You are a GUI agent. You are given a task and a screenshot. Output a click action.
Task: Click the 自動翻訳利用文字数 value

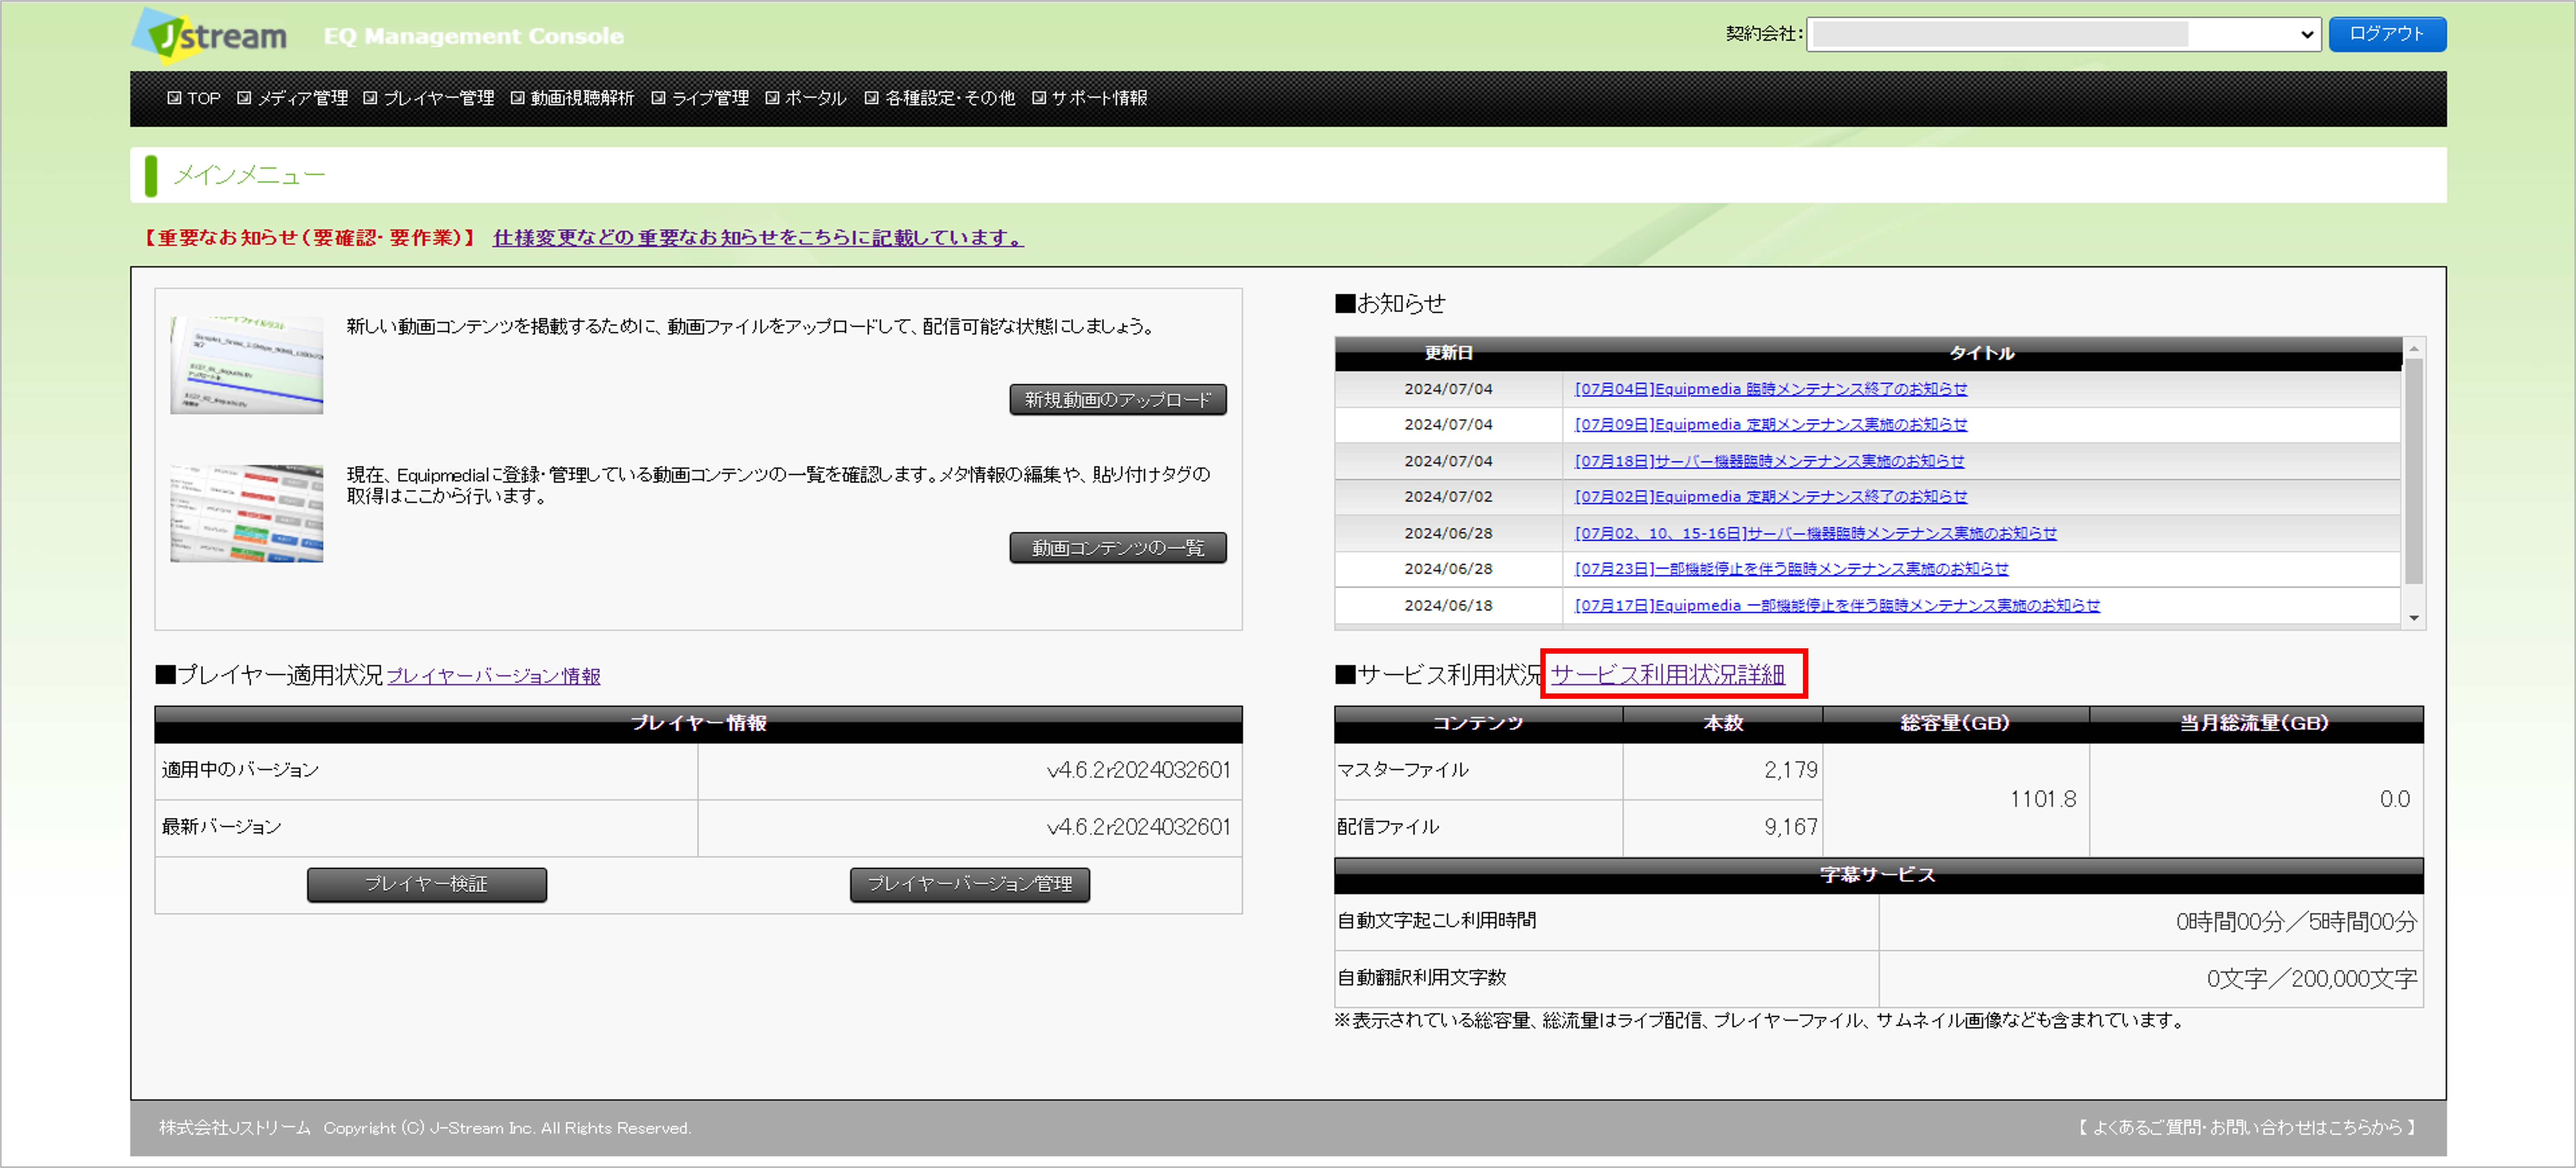[2312, 979]
